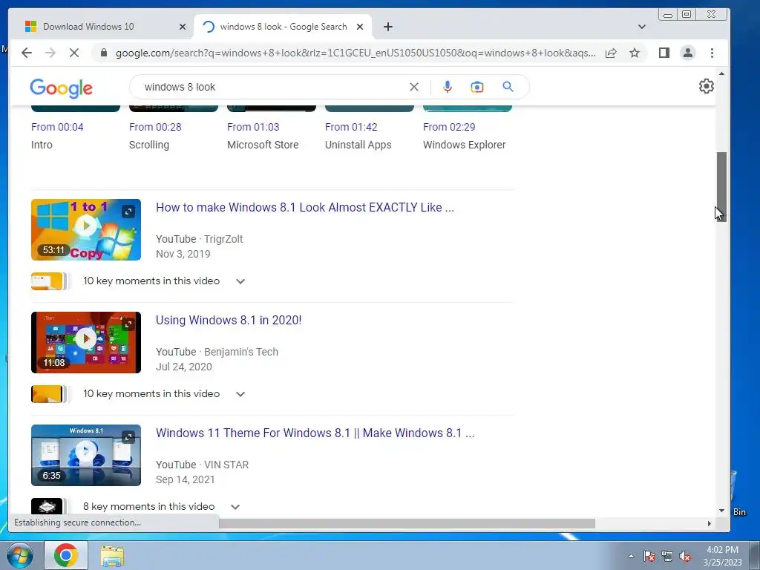Go back with the browser back arrow

pyautogui.click(x=27, y=53)
